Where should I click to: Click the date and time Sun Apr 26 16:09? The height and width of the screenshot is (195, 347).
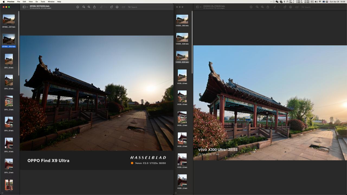pyautogui.click(x=338, y=2)
